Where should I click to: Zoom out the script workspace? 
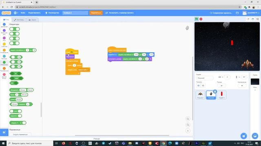click(x=188, y=125)
